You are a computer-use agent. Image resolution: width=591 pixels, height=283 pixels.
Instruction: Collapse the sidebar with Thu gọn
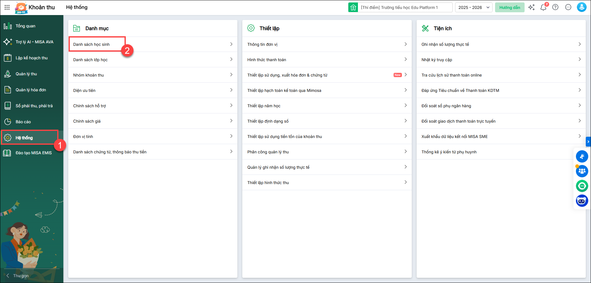tap(18, 276)
